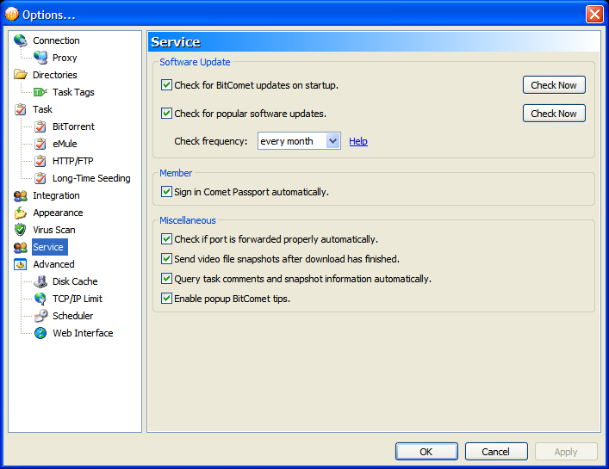The height and width of the screenshot is (469, 609).
Task: Click the eMule clipboard icon
Action: click(40, 144)
